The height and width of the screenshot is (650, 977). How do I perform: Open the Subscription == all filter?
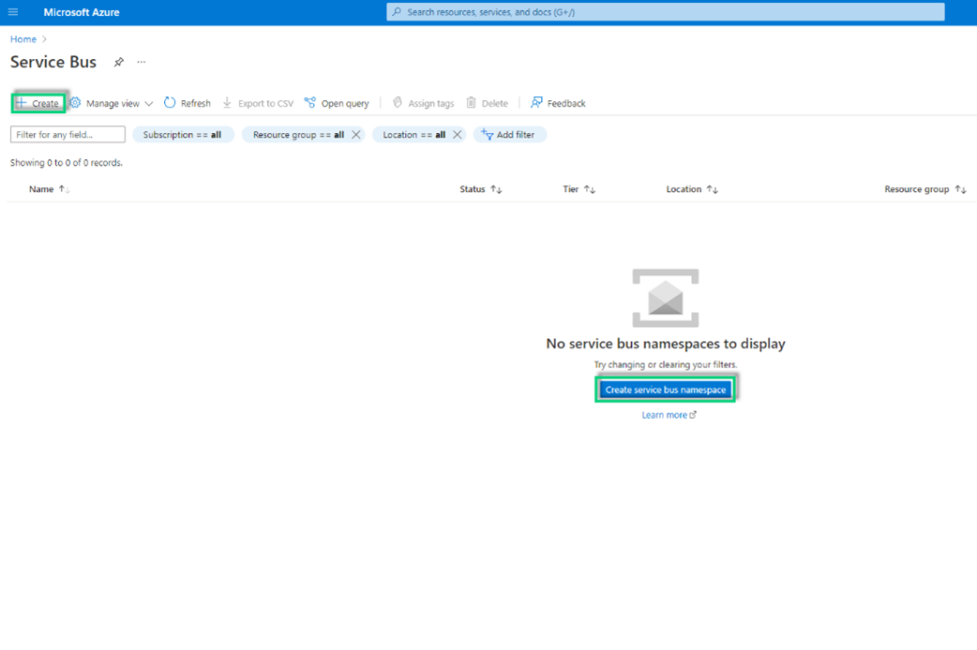tap(183, 135)
